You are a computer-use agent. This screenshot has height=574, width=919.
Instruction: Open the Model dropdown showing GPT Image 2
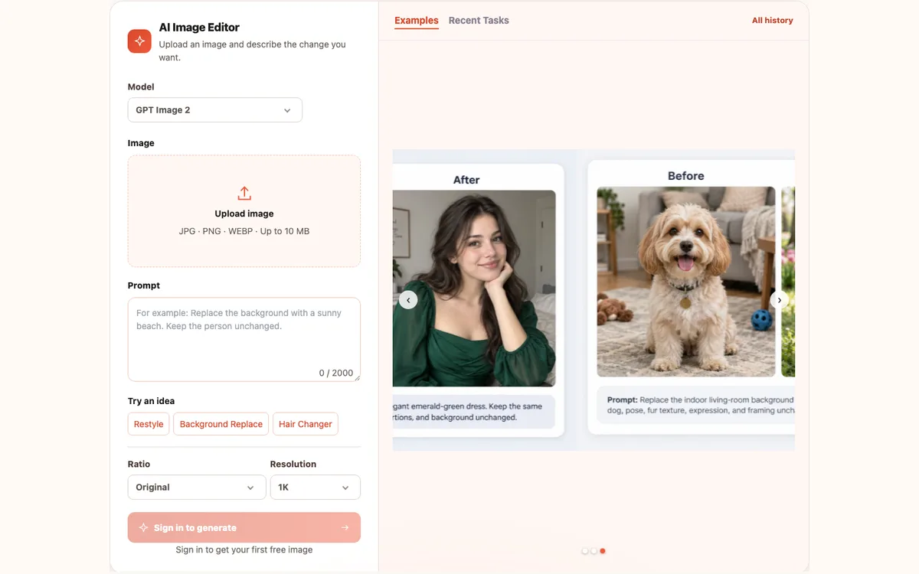(215, 110)
